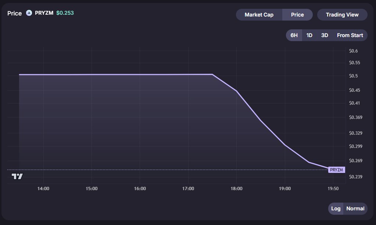Screen dimensions: 376x225
Task: Click the $0.55 axis label
Action: (354, 63)
